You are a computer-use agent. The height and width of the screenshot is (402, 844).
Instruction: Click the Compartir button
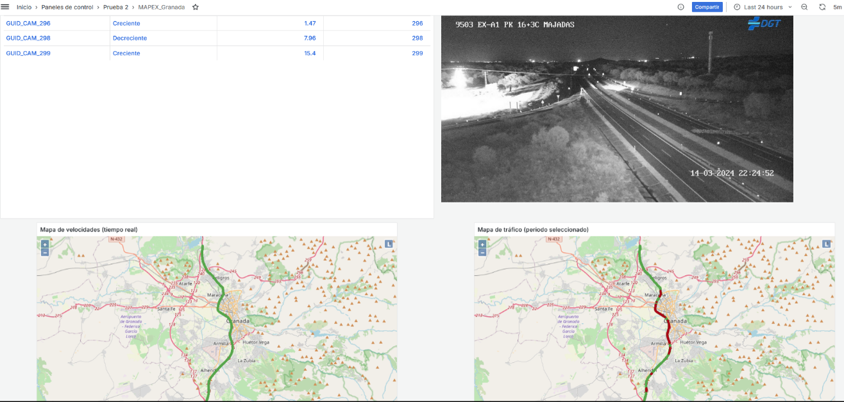[x=707, y=7]
